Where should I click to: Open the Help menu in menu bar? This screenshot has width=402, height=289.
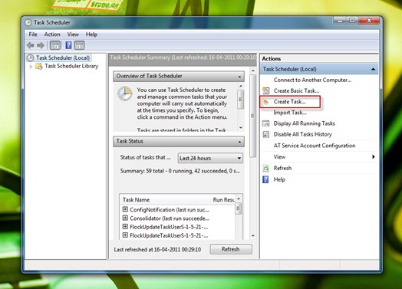(x=91, y=34)
